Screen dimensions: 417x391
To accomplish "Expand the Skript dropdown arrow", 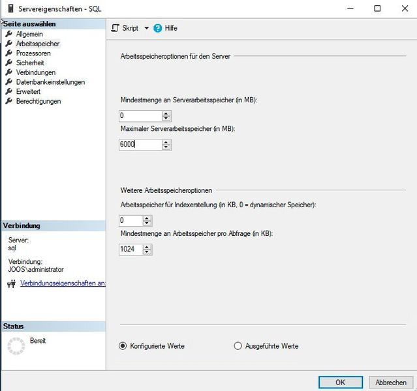I will click(x=147, y=28).
